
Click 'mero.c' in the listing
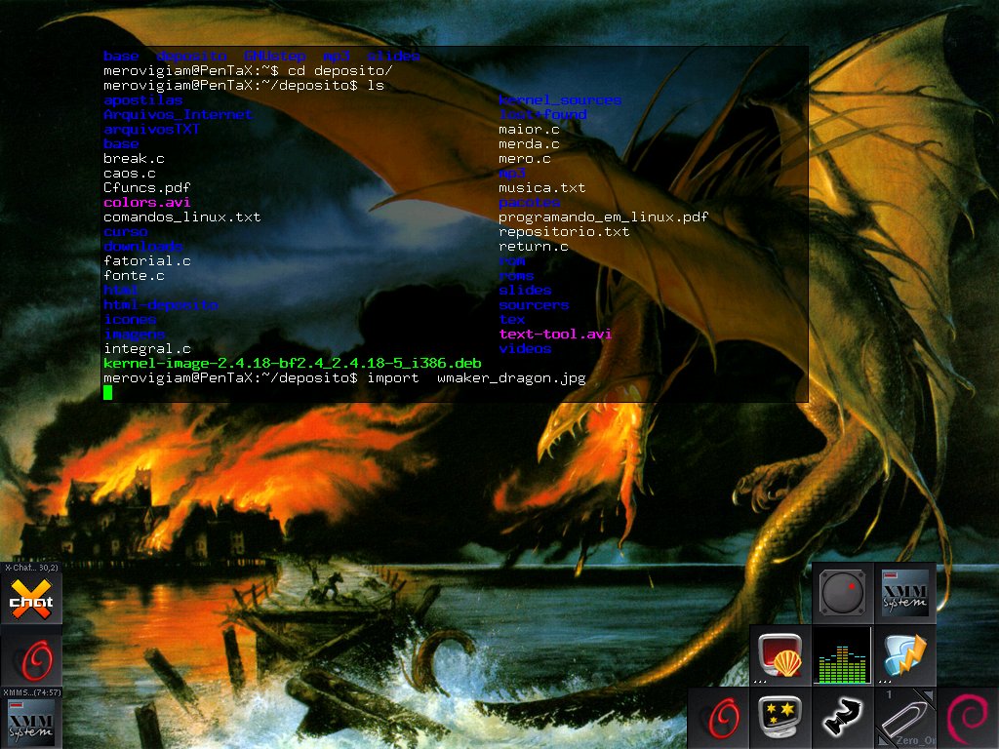coord(525,159)
